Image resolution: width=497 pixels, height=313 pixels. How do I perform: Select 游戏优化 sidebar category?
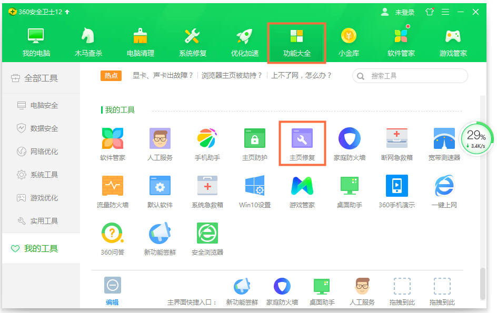click(41, 198)
